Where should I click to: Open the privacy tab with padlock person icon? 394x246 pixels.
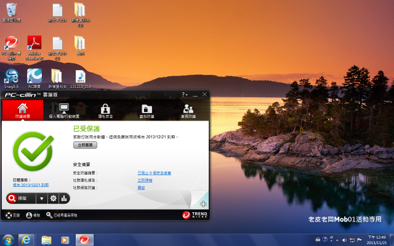(105, 111)
